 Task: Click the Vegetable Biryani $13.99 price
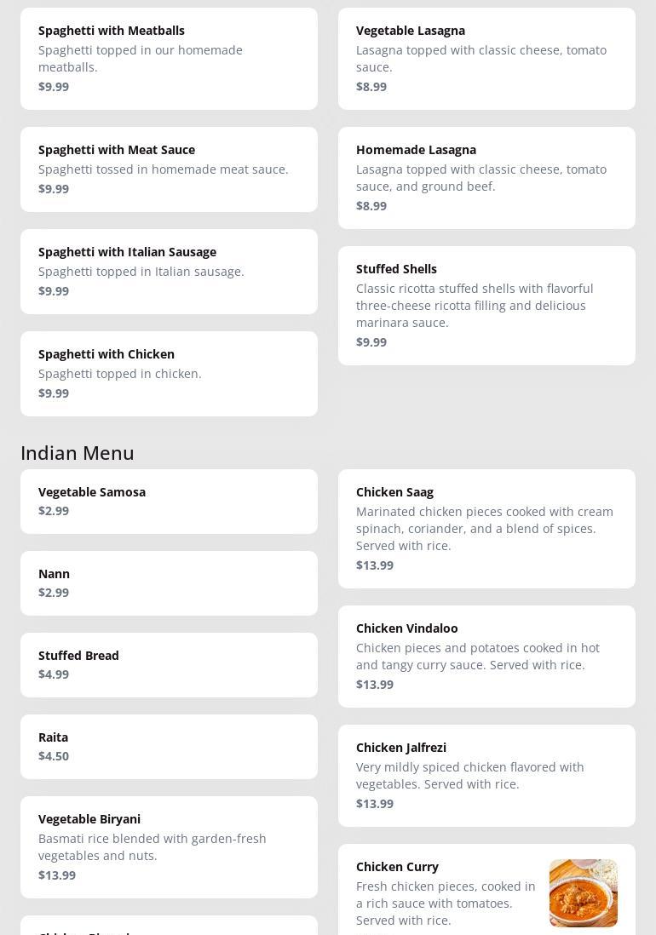[57, 875]
